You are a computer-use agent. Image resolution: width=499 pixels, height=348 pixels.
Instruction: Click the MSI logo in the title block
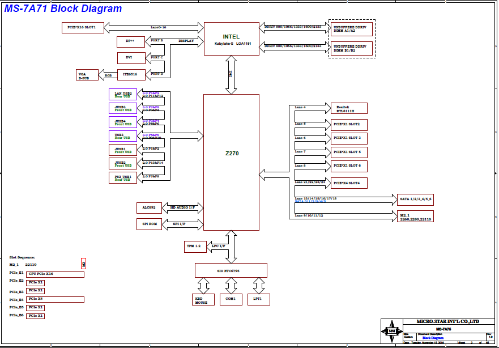coord(392,331)
